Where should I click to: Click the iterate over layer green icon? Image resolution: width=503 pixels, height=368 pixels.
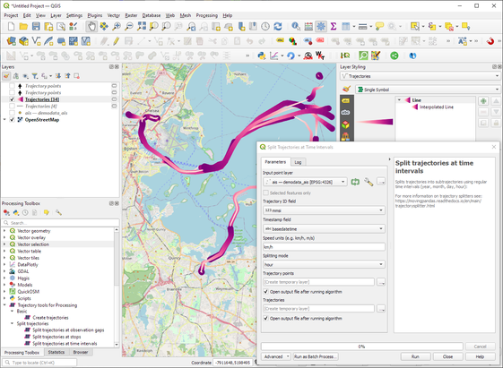click(x=355, y=182)
